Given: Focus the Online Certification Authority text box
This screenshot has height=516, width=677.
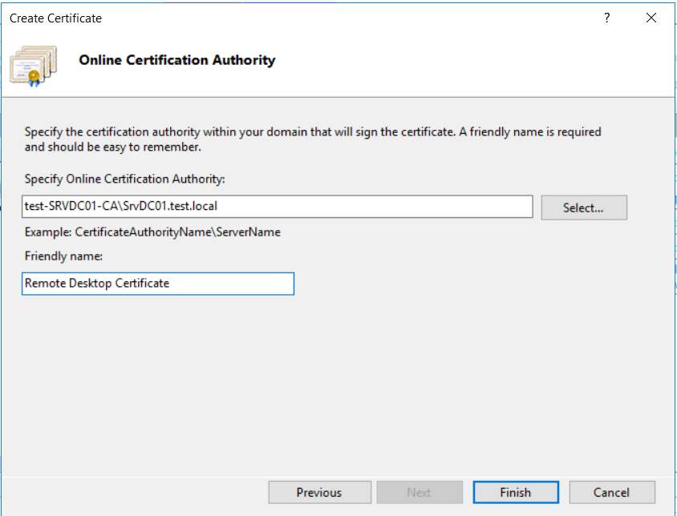Looking at the screenshot, I should tap(278, 206).
